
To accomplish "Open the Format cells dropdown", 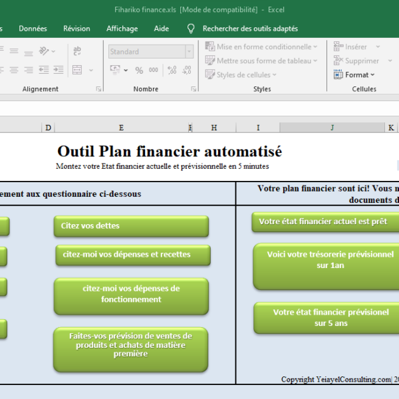I will pyautogui.click(x=354, y=74).
